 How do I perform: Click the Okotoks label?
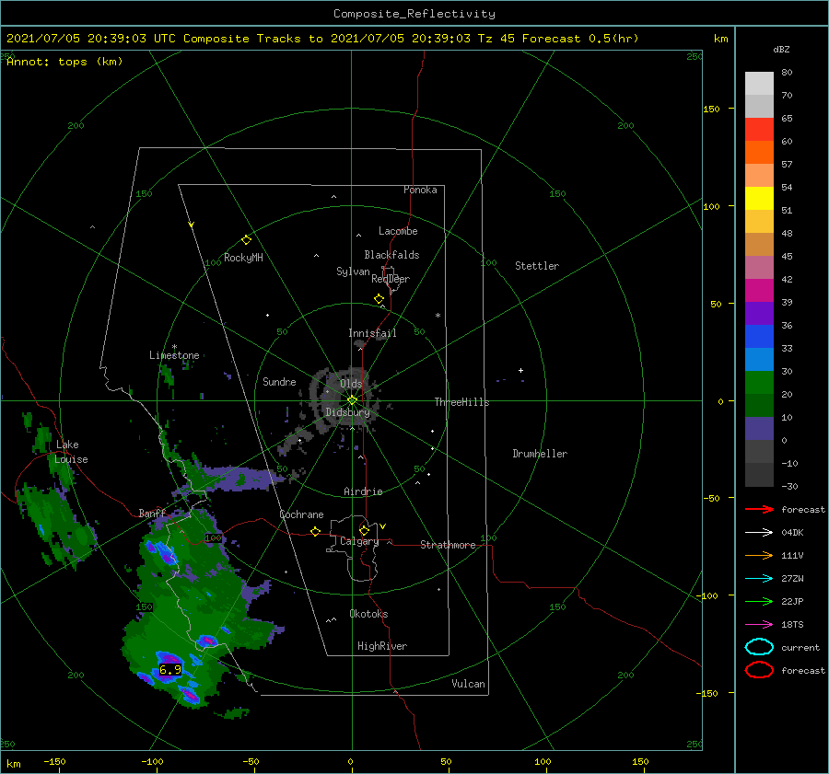368,614
